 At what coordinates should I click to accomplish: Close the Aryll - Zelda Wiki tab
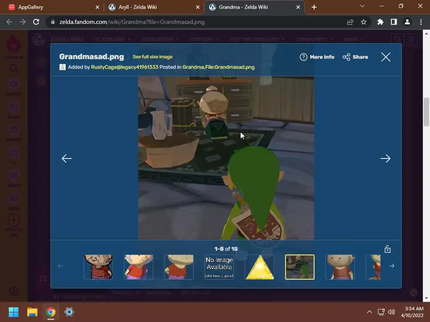tap(198, 7)
